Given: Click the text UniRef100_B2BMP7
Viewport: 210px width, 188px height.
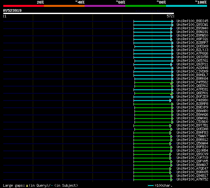Looking at the screenshot, I should click(192, 43).
